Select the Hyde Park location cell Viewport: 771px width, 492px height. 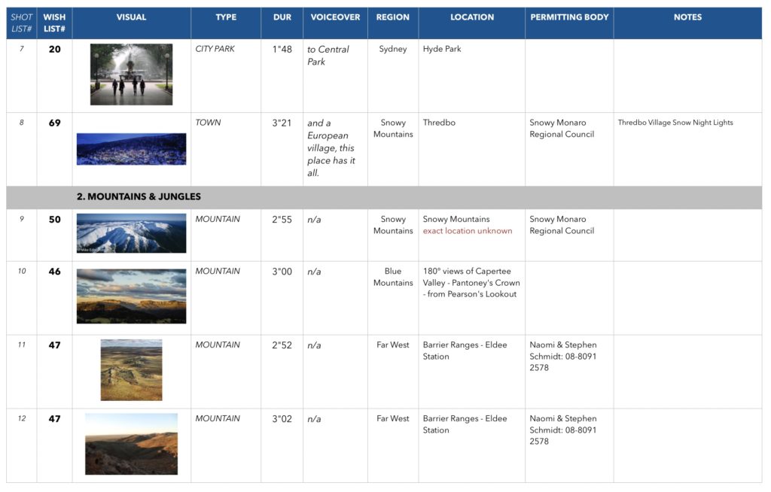click(x=472, y=76)
